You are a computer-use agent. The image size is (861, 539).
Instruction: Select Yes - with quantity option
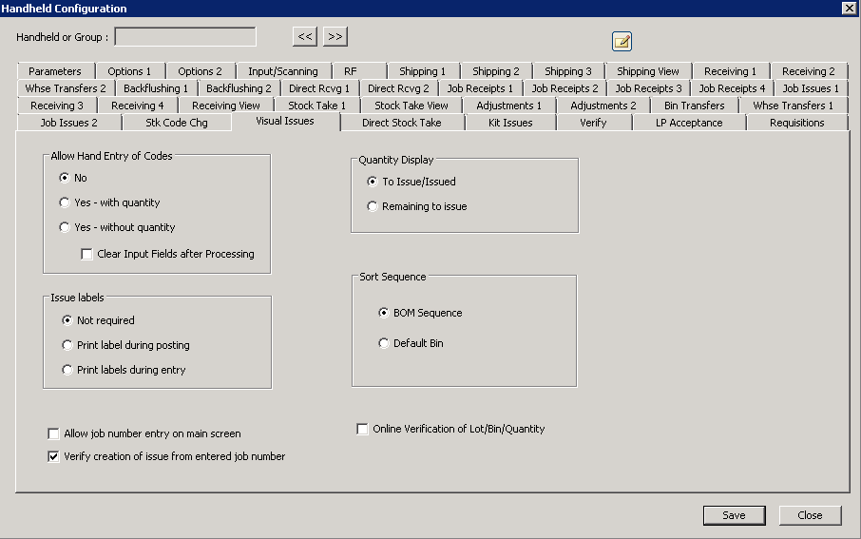pos(65,202)
